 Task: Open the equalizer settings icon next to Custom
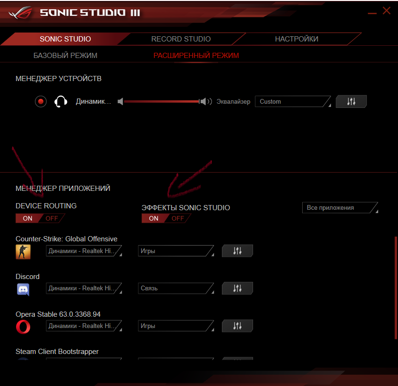[x=351, y=102]
